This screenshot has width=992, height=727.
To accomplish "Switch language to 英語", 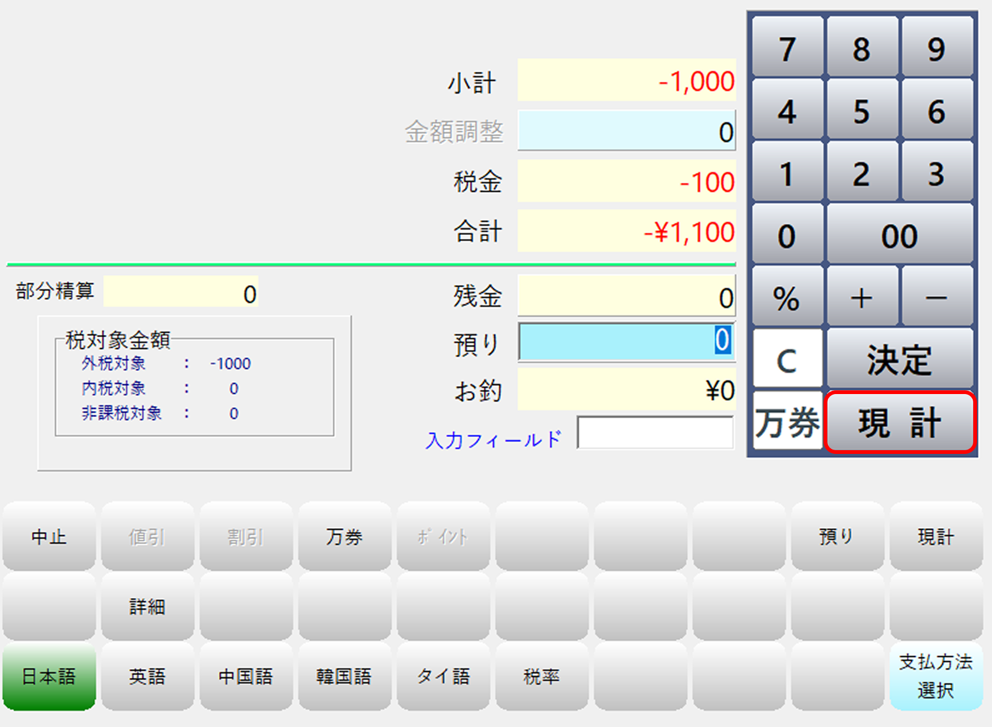I will point(147,676).
